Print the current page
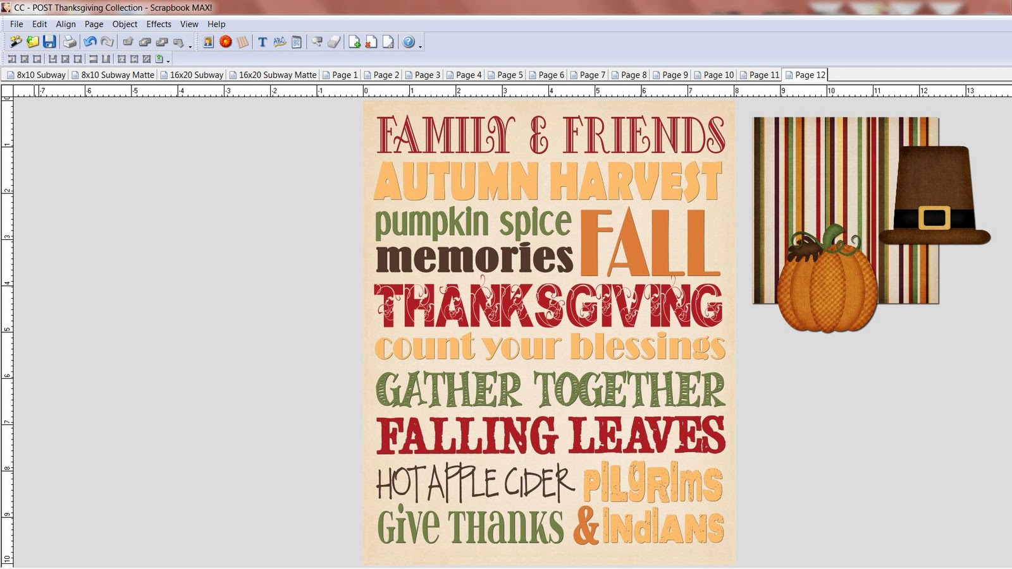 point(70,41)
